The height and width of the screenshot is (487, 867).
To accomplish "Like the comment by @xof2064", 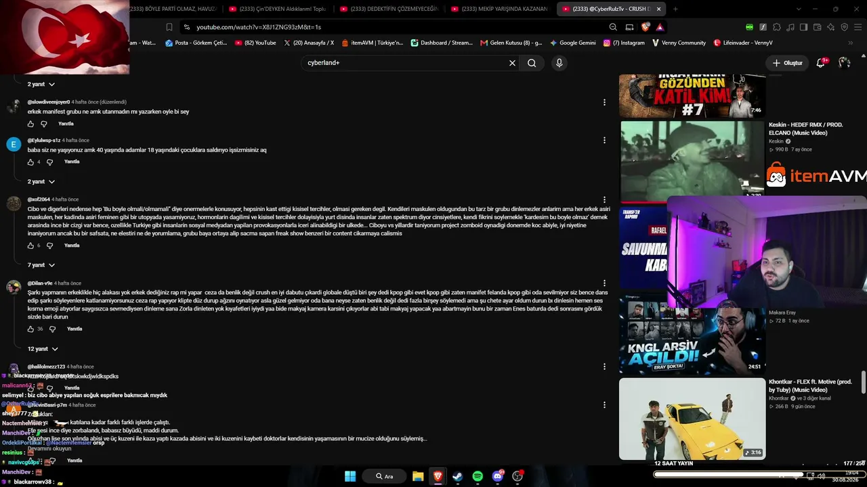I will [30, 246].
